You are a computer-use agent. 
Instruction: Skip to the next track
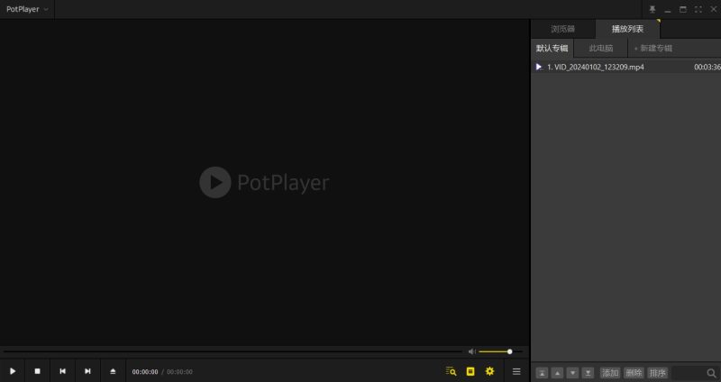click(x=87, y=371)
